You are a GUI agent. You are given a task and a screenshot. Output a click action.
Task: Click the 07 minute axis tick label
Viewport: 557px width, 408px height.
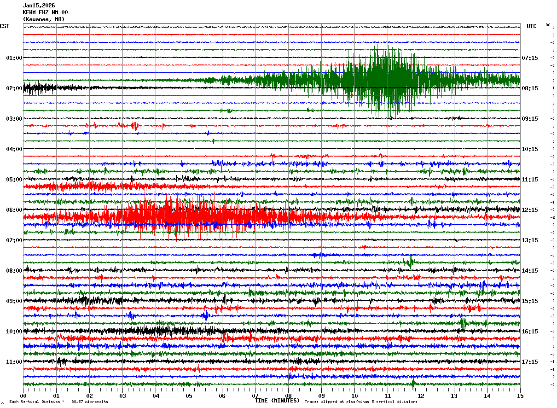(x=255, y=396)
